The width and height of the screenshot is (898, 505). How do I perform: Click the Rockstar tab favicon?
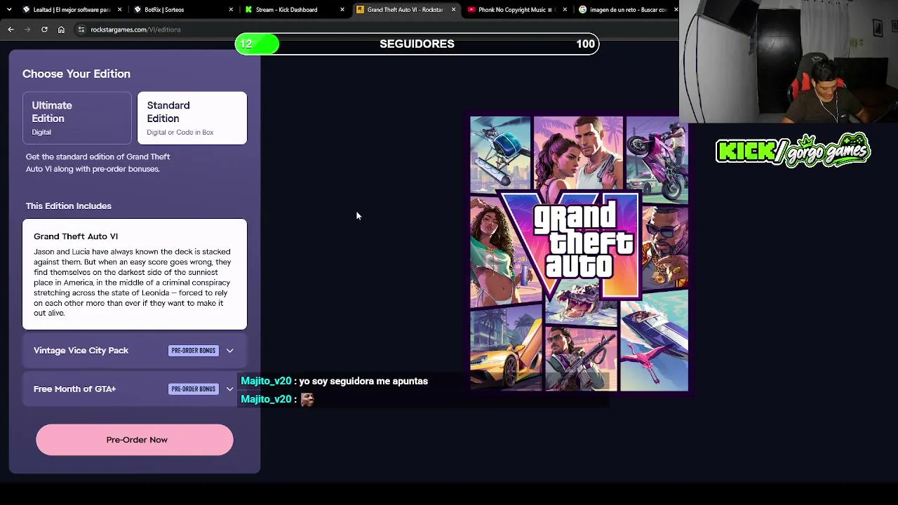[360, 10]
